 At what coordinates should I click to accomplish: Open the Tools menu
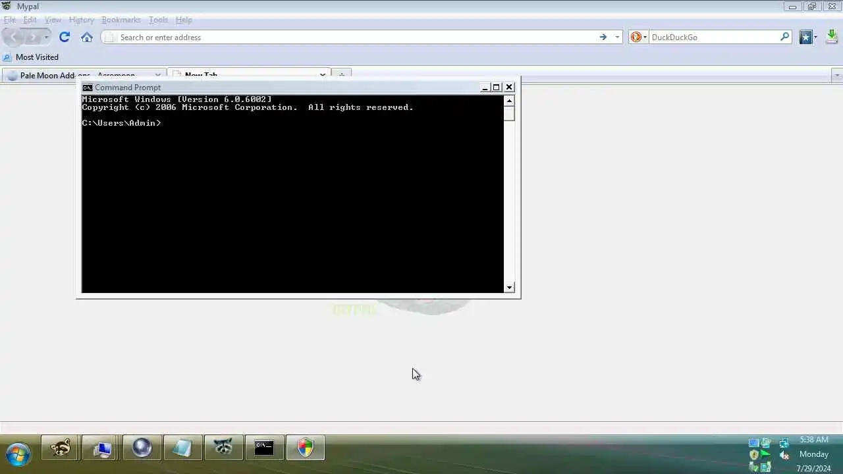tap(158, 20)
